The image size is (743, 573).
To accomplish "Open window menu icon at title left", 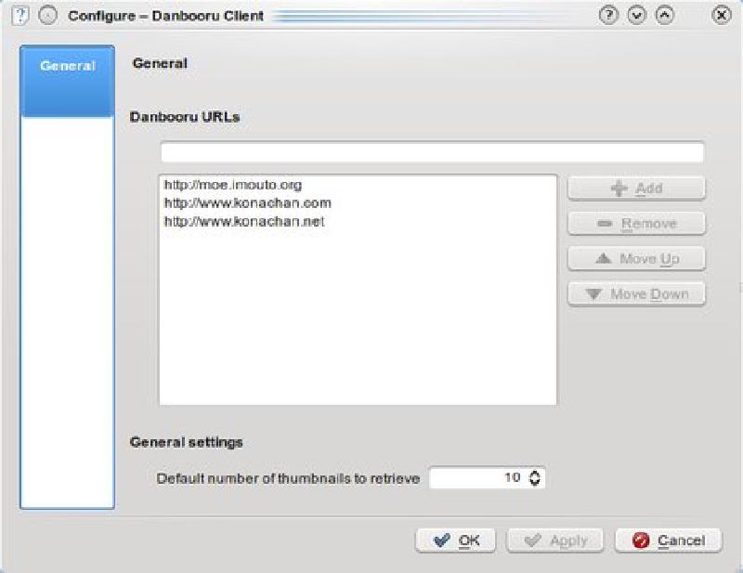I will (20, 15).
